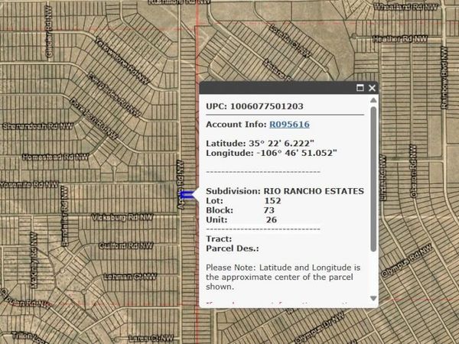Screen dimensions: 459x344
Task: Select the highlighted blue parcel on map
Action: 187,194
